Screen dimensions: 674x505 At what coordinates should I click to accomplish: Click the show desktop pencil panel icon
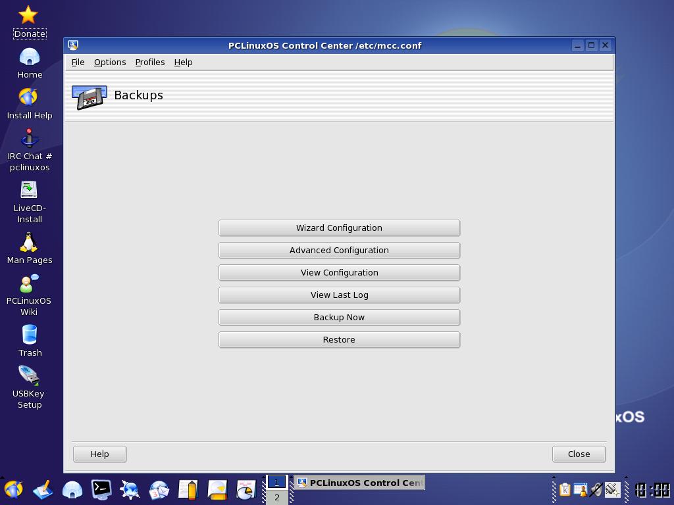tap(43, 489)
